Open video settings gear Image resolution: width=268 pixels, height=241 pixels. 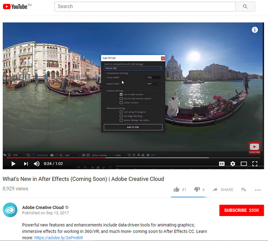(233, 164)
